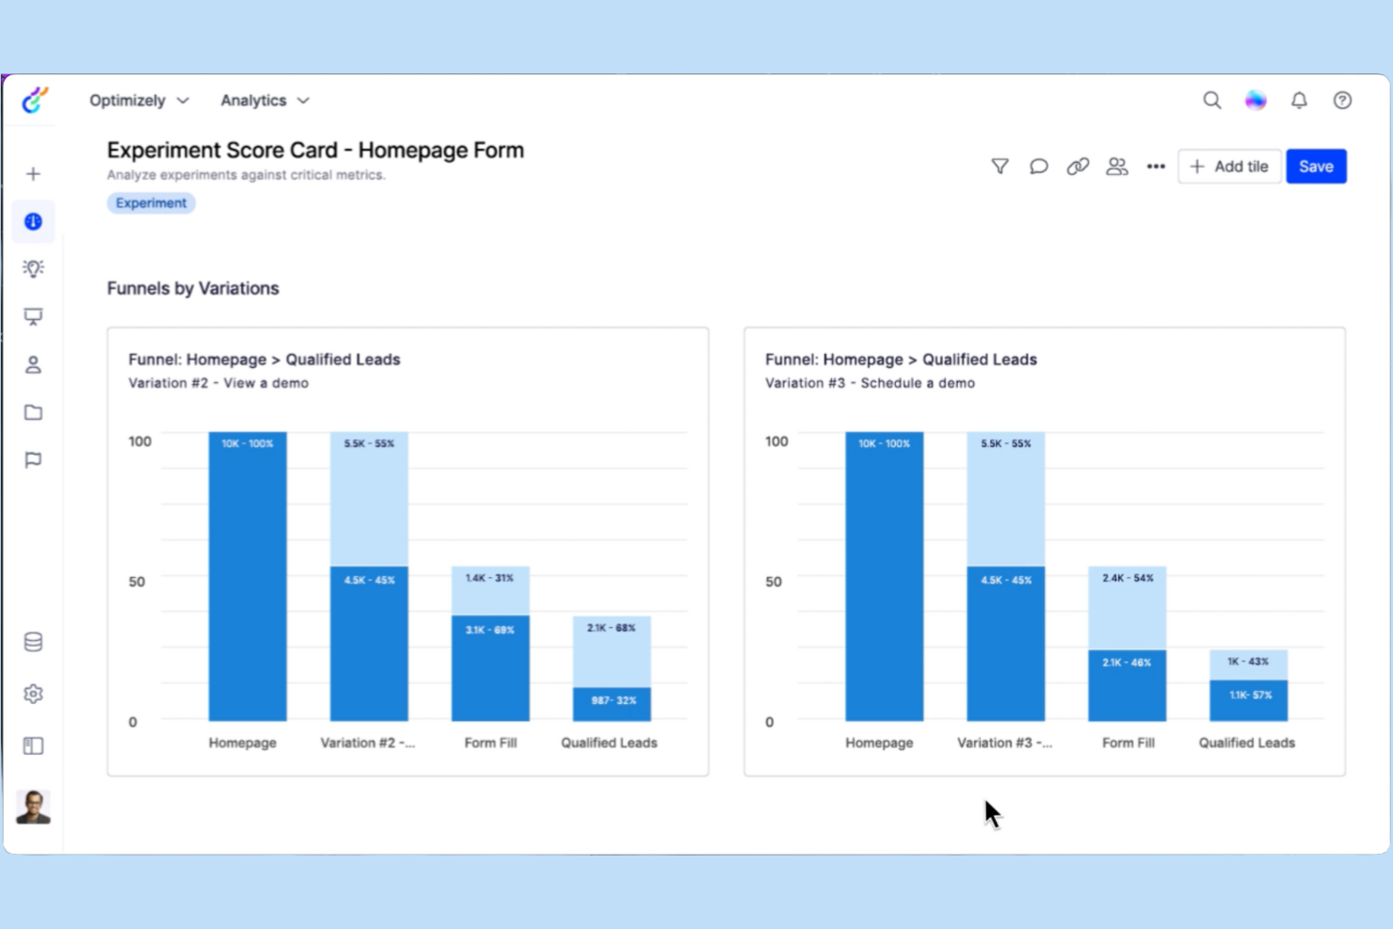Click the Experiment tag label
Image resolution: width=1393 pixels, height=929 pixels.
pyautogui.click(x=151, y=202)
